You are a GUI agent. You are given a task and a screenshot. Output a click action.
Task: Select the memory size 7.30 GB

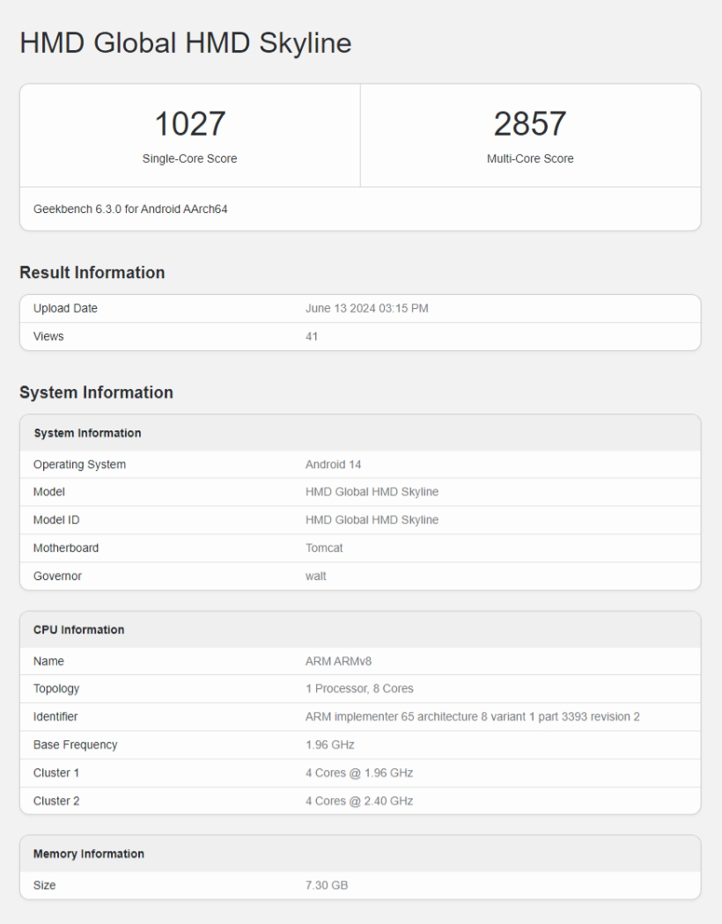click(x=326, y=885)
